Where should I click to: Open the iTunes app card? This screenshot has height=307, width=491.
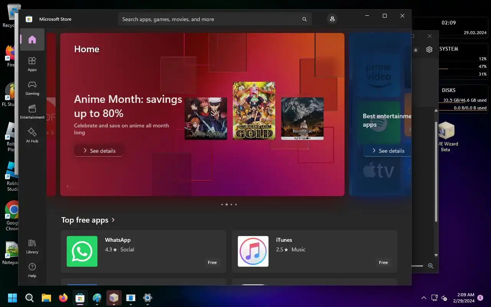(x=315, y=251)
